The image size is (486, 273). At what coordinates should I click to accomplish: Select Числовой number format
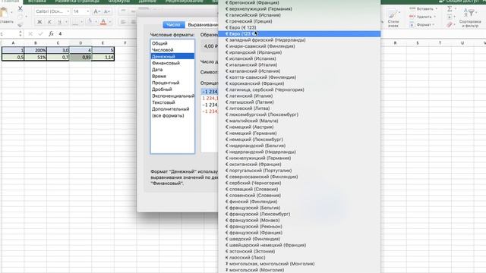(172, 50)
